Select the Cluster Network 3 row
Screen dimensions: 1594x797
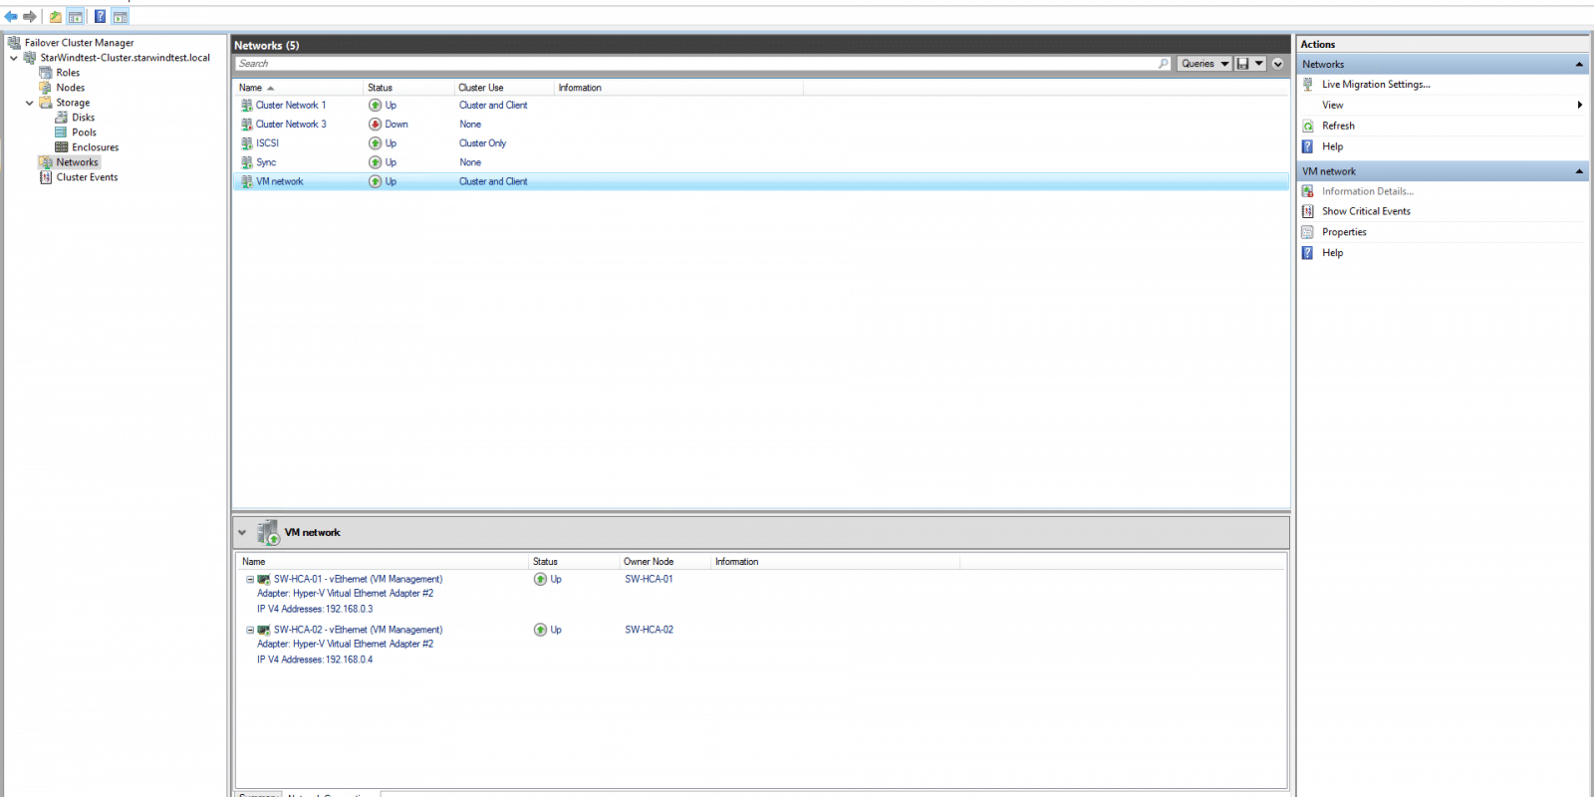click(x=761, y=125)
